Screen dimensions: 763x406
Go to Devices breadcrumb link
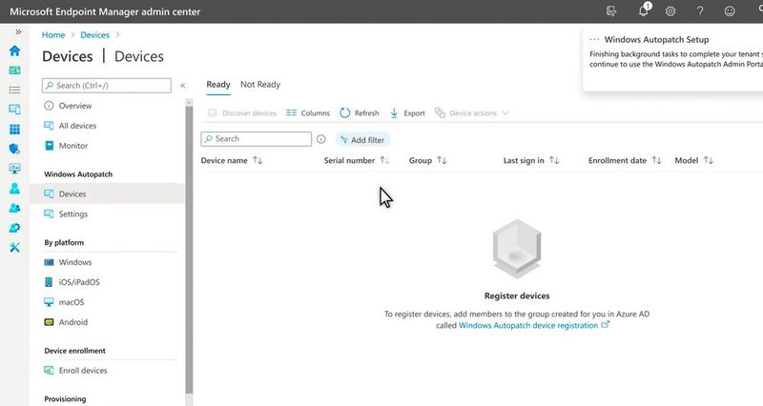click(94, 35)
